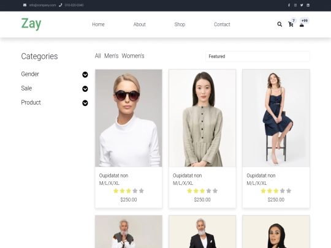Image resolution: width=331 pixels, height=248 pixels.
Task: Filter products by Women's
Action: (133, 56)
